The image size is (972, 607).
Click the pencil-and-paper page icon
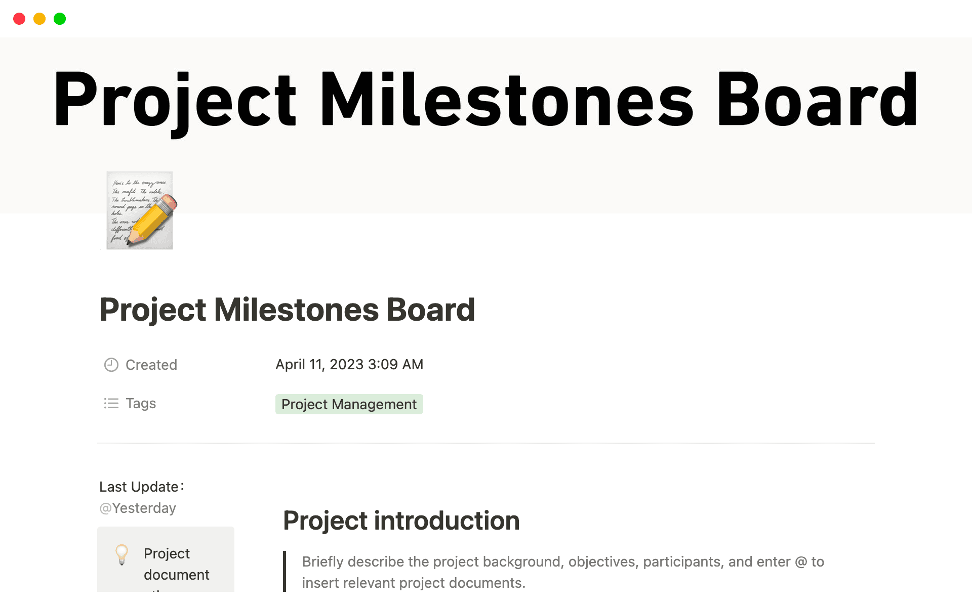coord(139,210)
